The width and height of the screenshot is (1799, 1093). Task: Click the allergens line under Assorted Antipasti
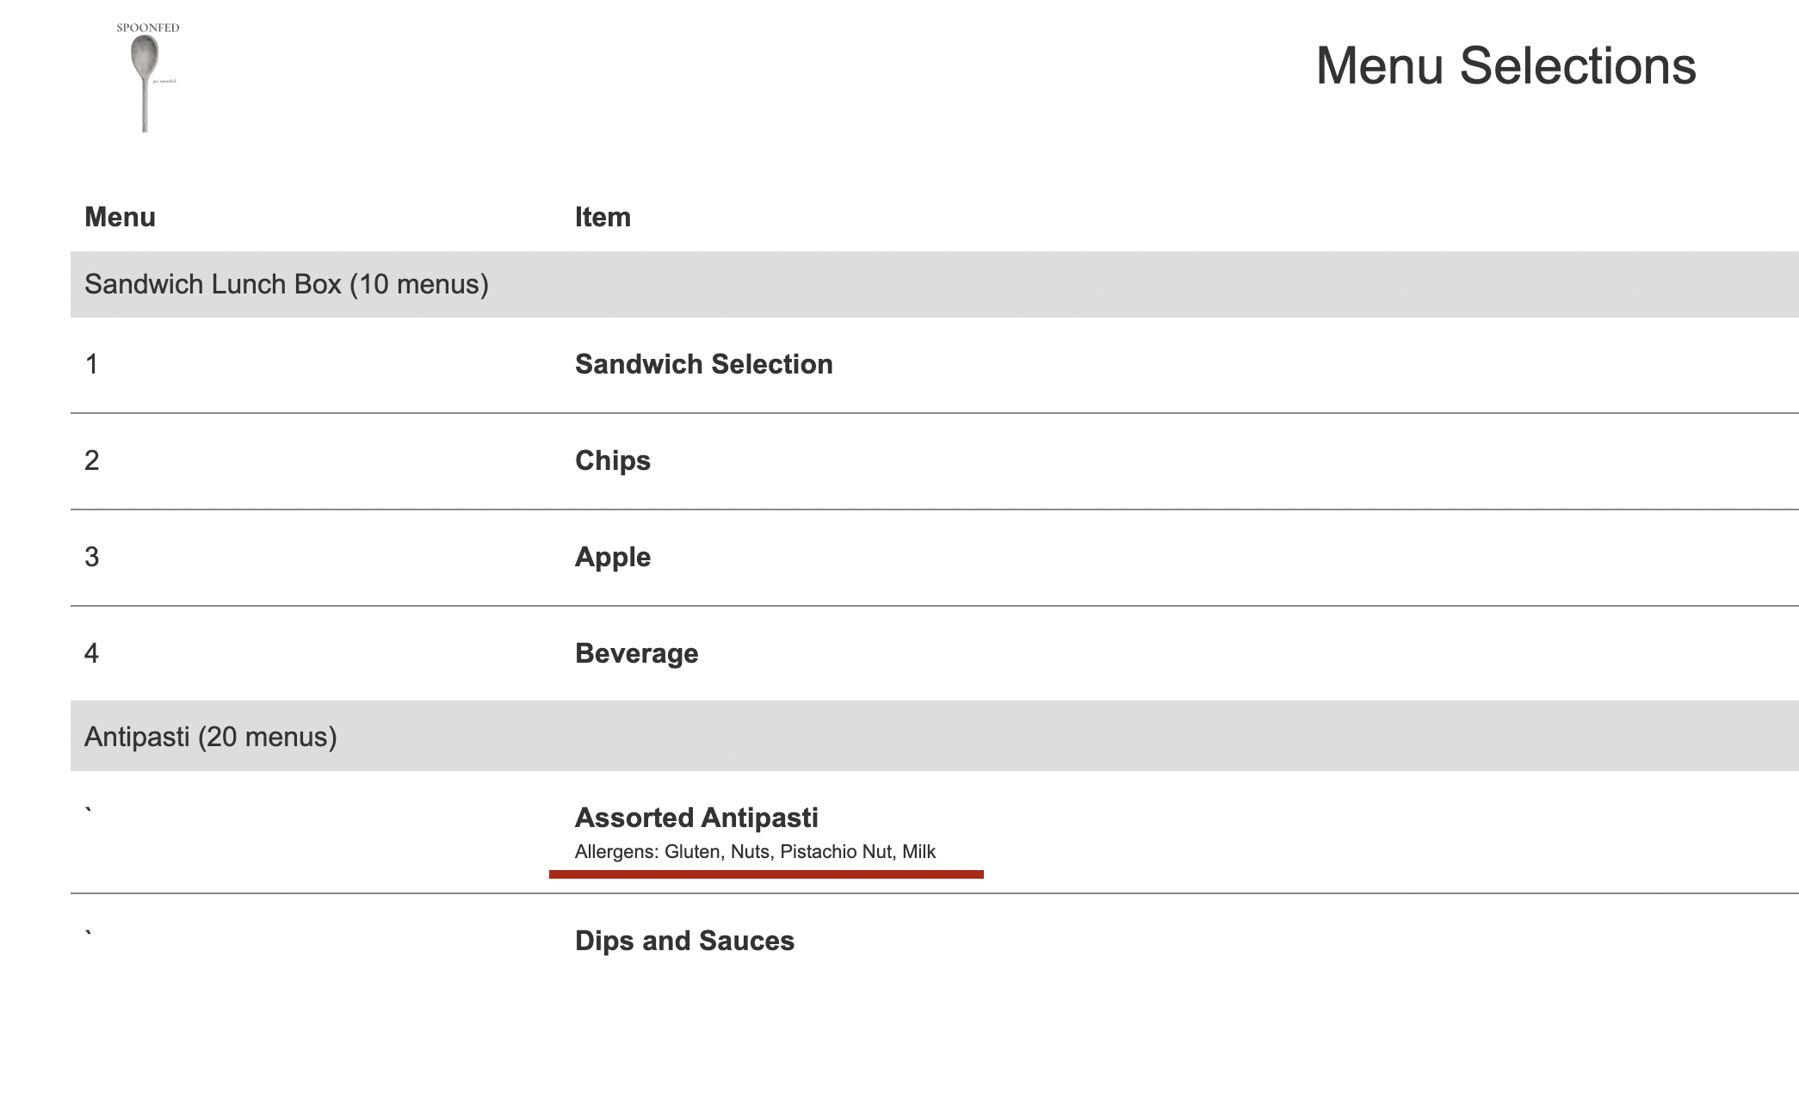tap(755, 851)
